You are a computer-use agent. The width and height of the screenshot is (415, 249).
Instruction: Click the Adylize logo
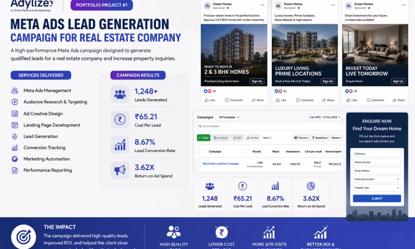(32, 5)
